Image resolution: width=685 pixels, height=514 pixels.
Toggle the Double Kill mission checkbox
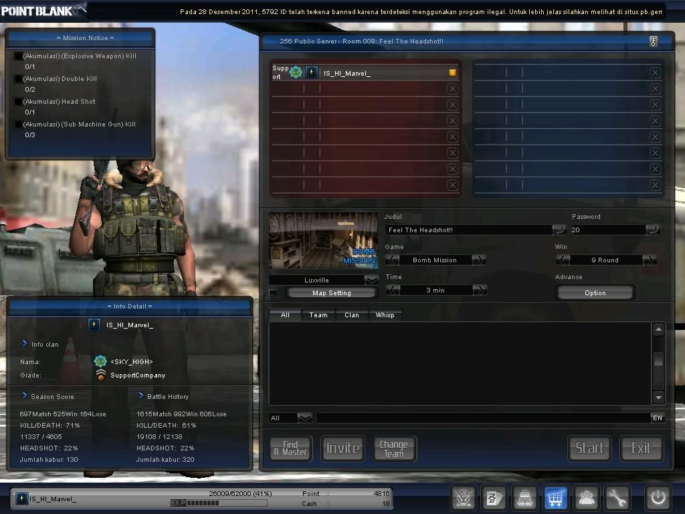point(18,79)
